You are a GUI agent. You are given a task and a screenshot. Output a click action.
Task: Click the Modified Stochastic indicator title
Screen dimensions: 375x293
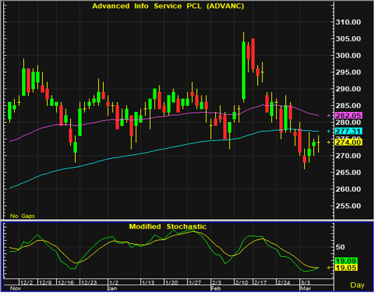pos(167,227)
